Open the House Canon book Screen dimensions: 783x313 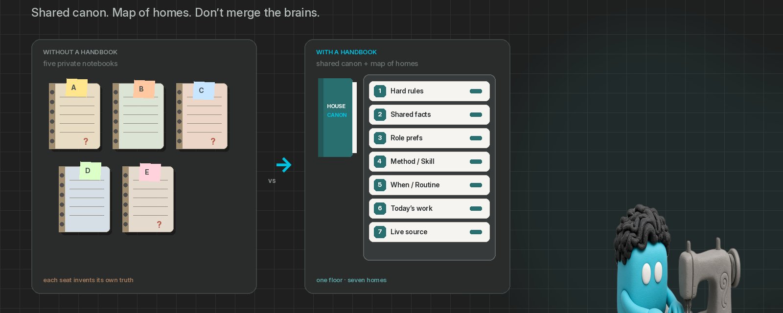pyautogui.click(x=337, y=117)
